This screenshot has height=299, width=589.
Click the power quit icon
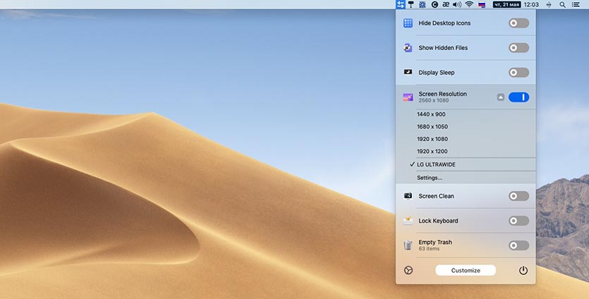pos(523,270)
